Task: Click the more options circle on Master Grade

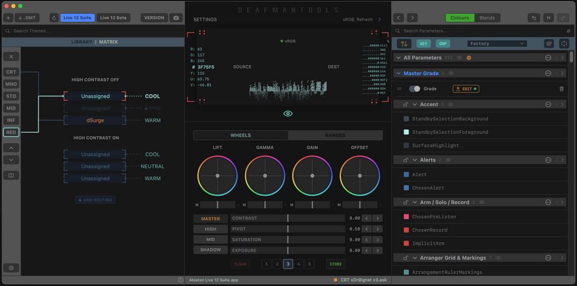Action: (548, 74)
